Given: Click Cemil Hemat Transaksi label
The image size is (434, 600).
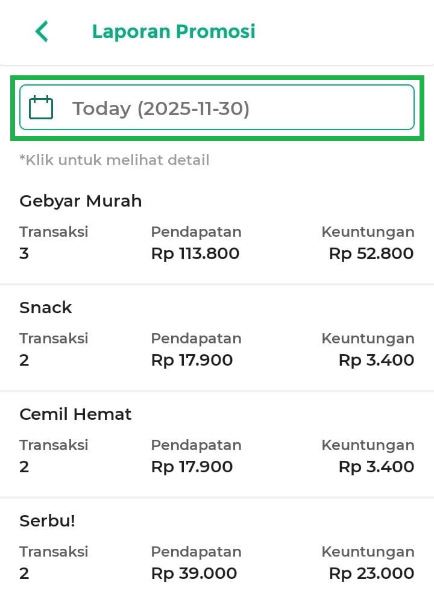Looking at the screenshot, I should (x=54, y=445).
